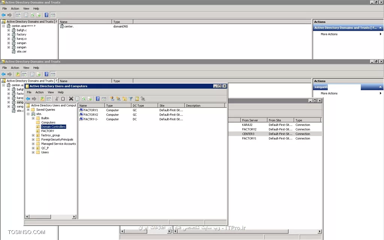Viewport: 384px width, 240px height.
Task: Click Show/Hide Action Pane icon in top window toolbar
Action: (x=53, y=15)
